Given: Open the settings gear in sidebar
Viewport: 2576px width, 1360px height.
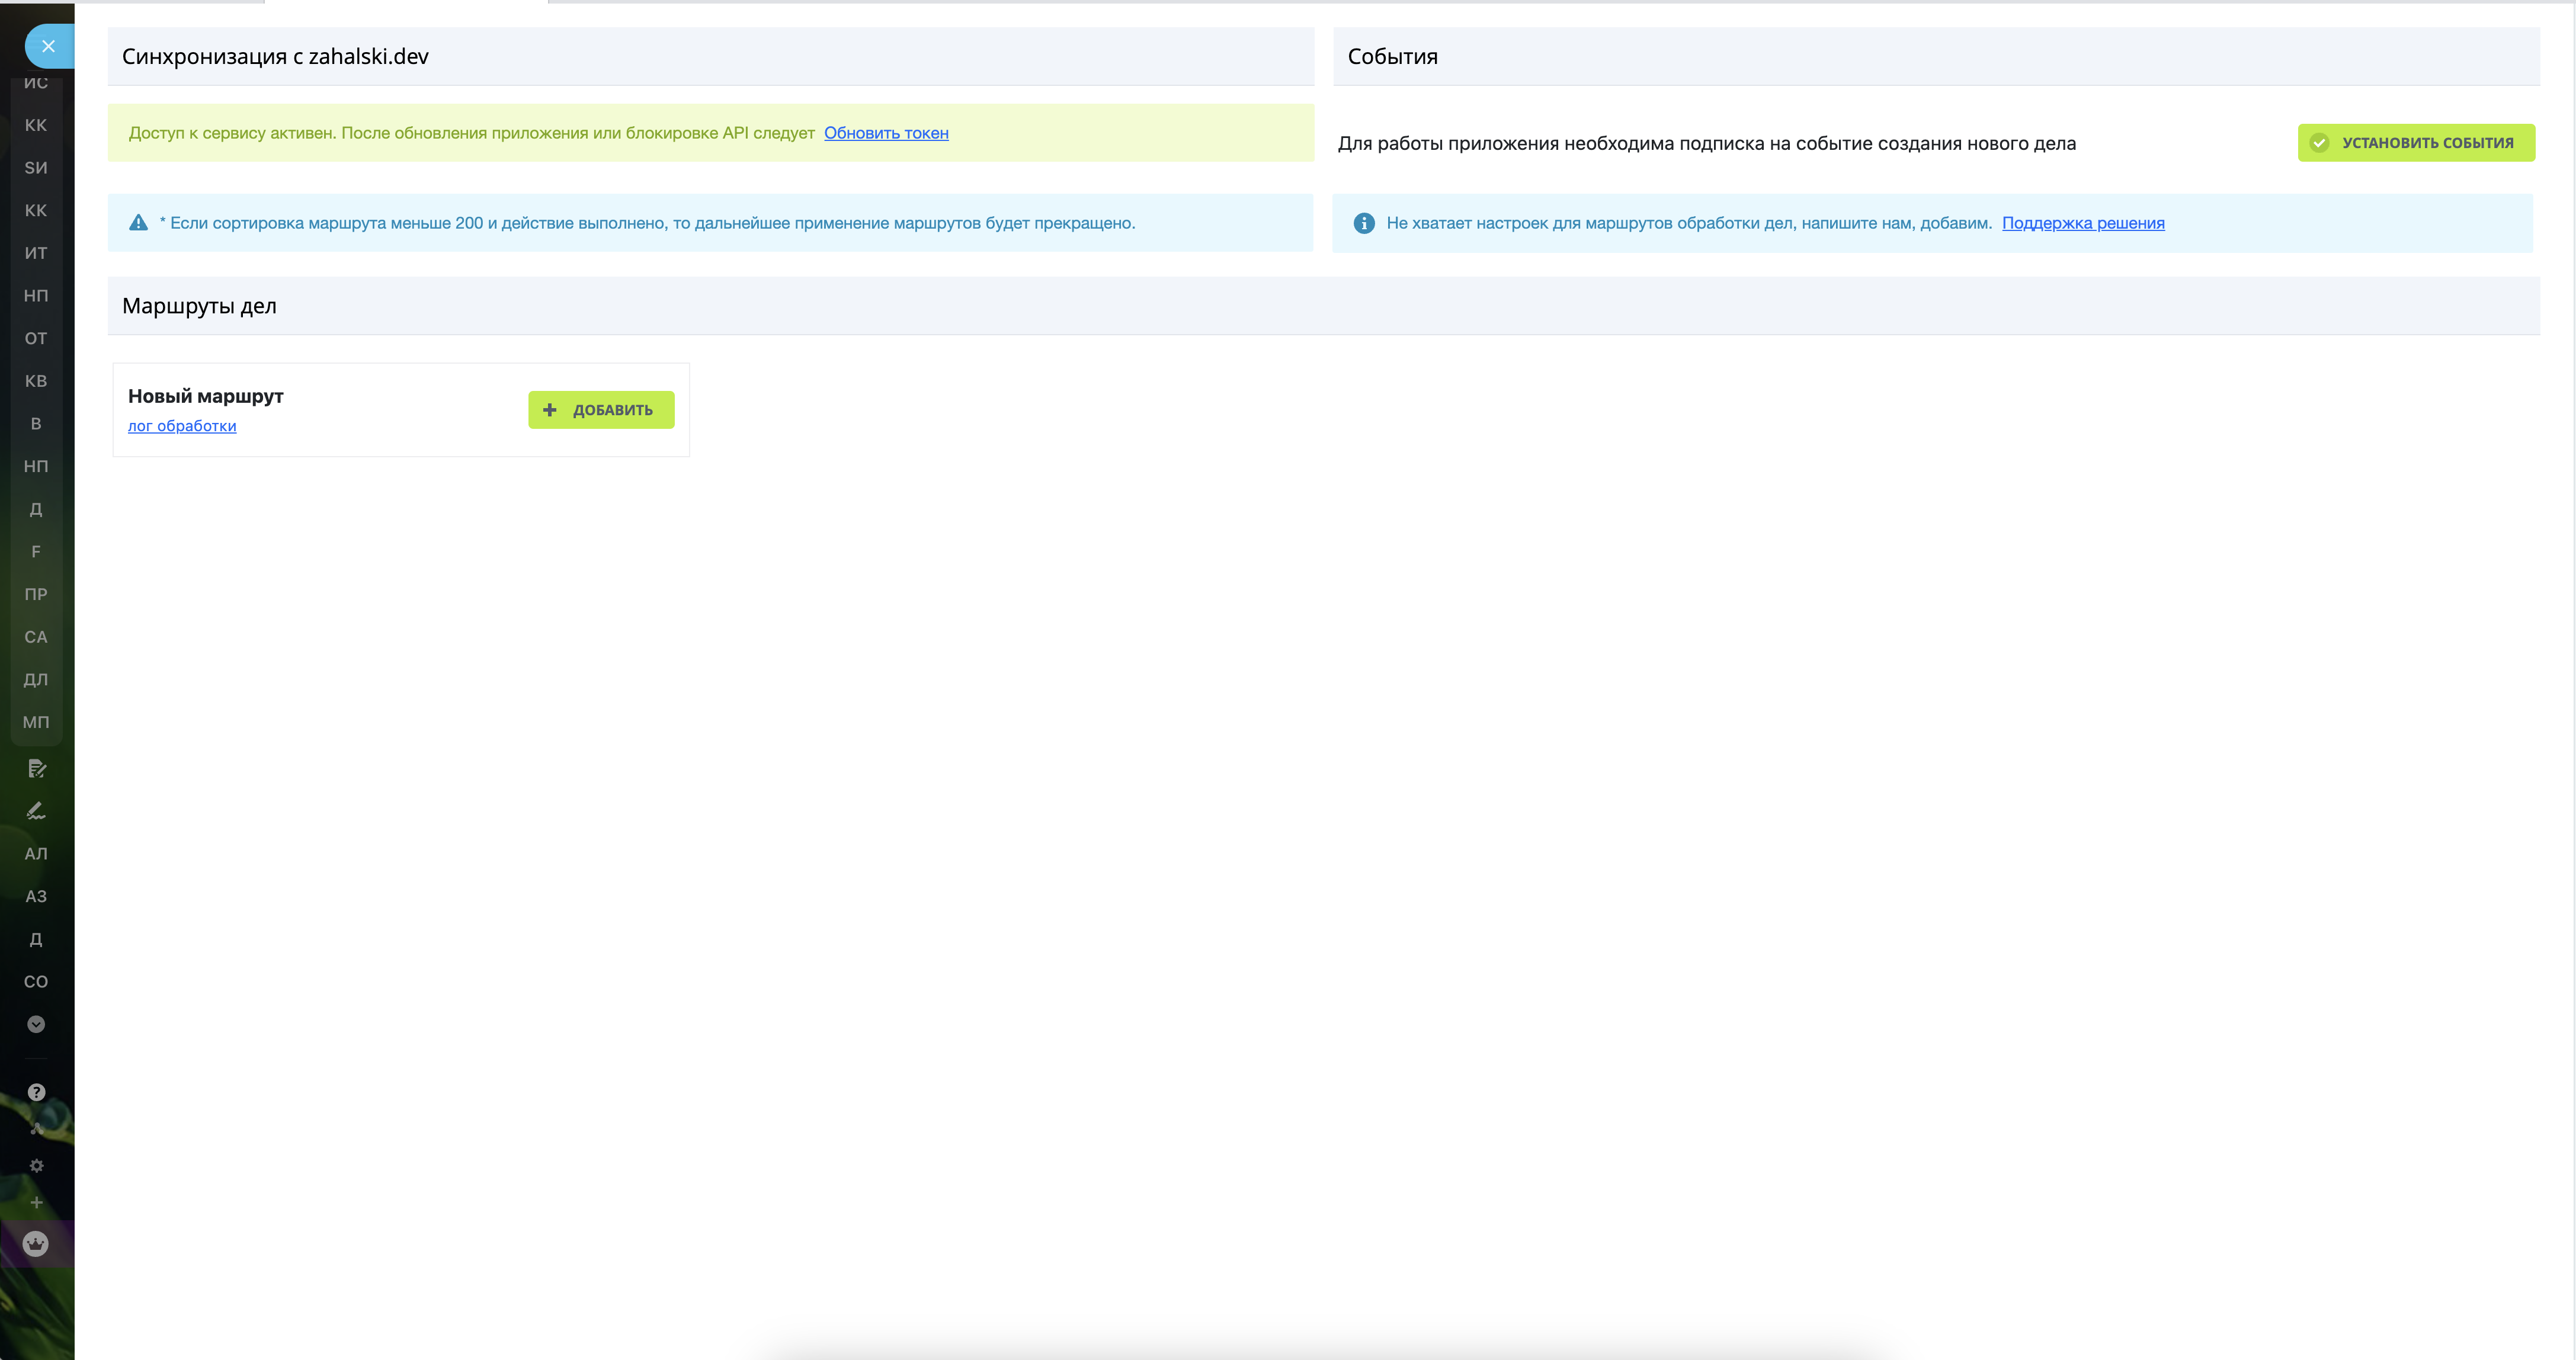Looking at the screenshot, I should (x=36, y=1166).
